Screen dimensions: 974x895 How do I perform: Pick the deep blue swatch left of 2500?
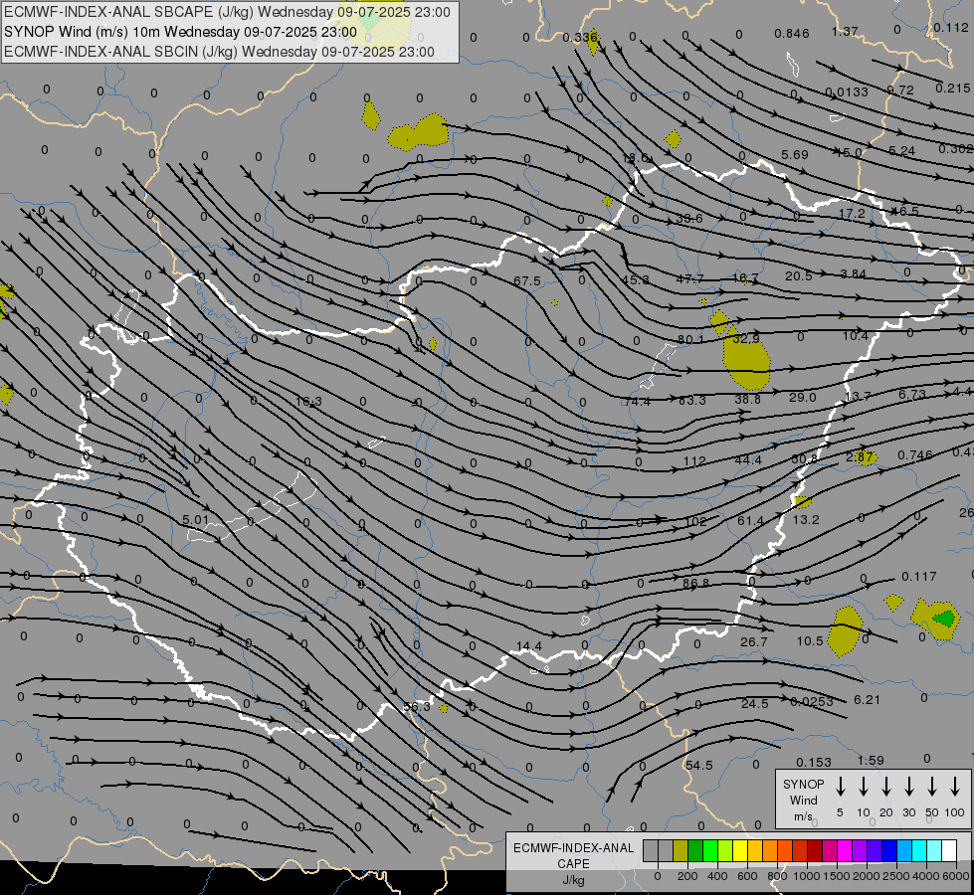pos(889,850)
